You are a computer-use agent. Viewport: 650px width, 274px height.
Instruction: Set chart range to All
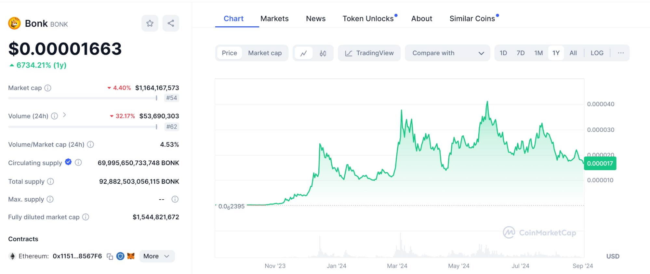pos(573,53)
